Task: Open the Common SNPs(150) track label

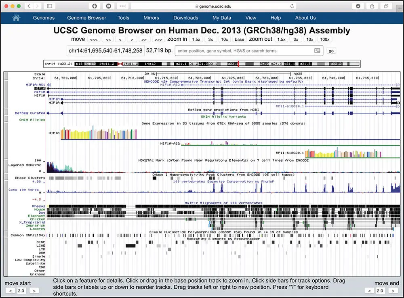Action: pyautogui.click(x=28, y=235)
